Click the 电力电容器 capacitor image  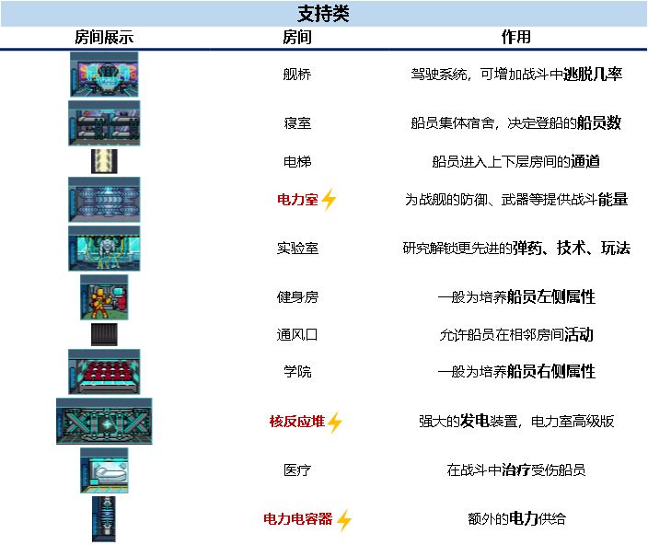104,519
